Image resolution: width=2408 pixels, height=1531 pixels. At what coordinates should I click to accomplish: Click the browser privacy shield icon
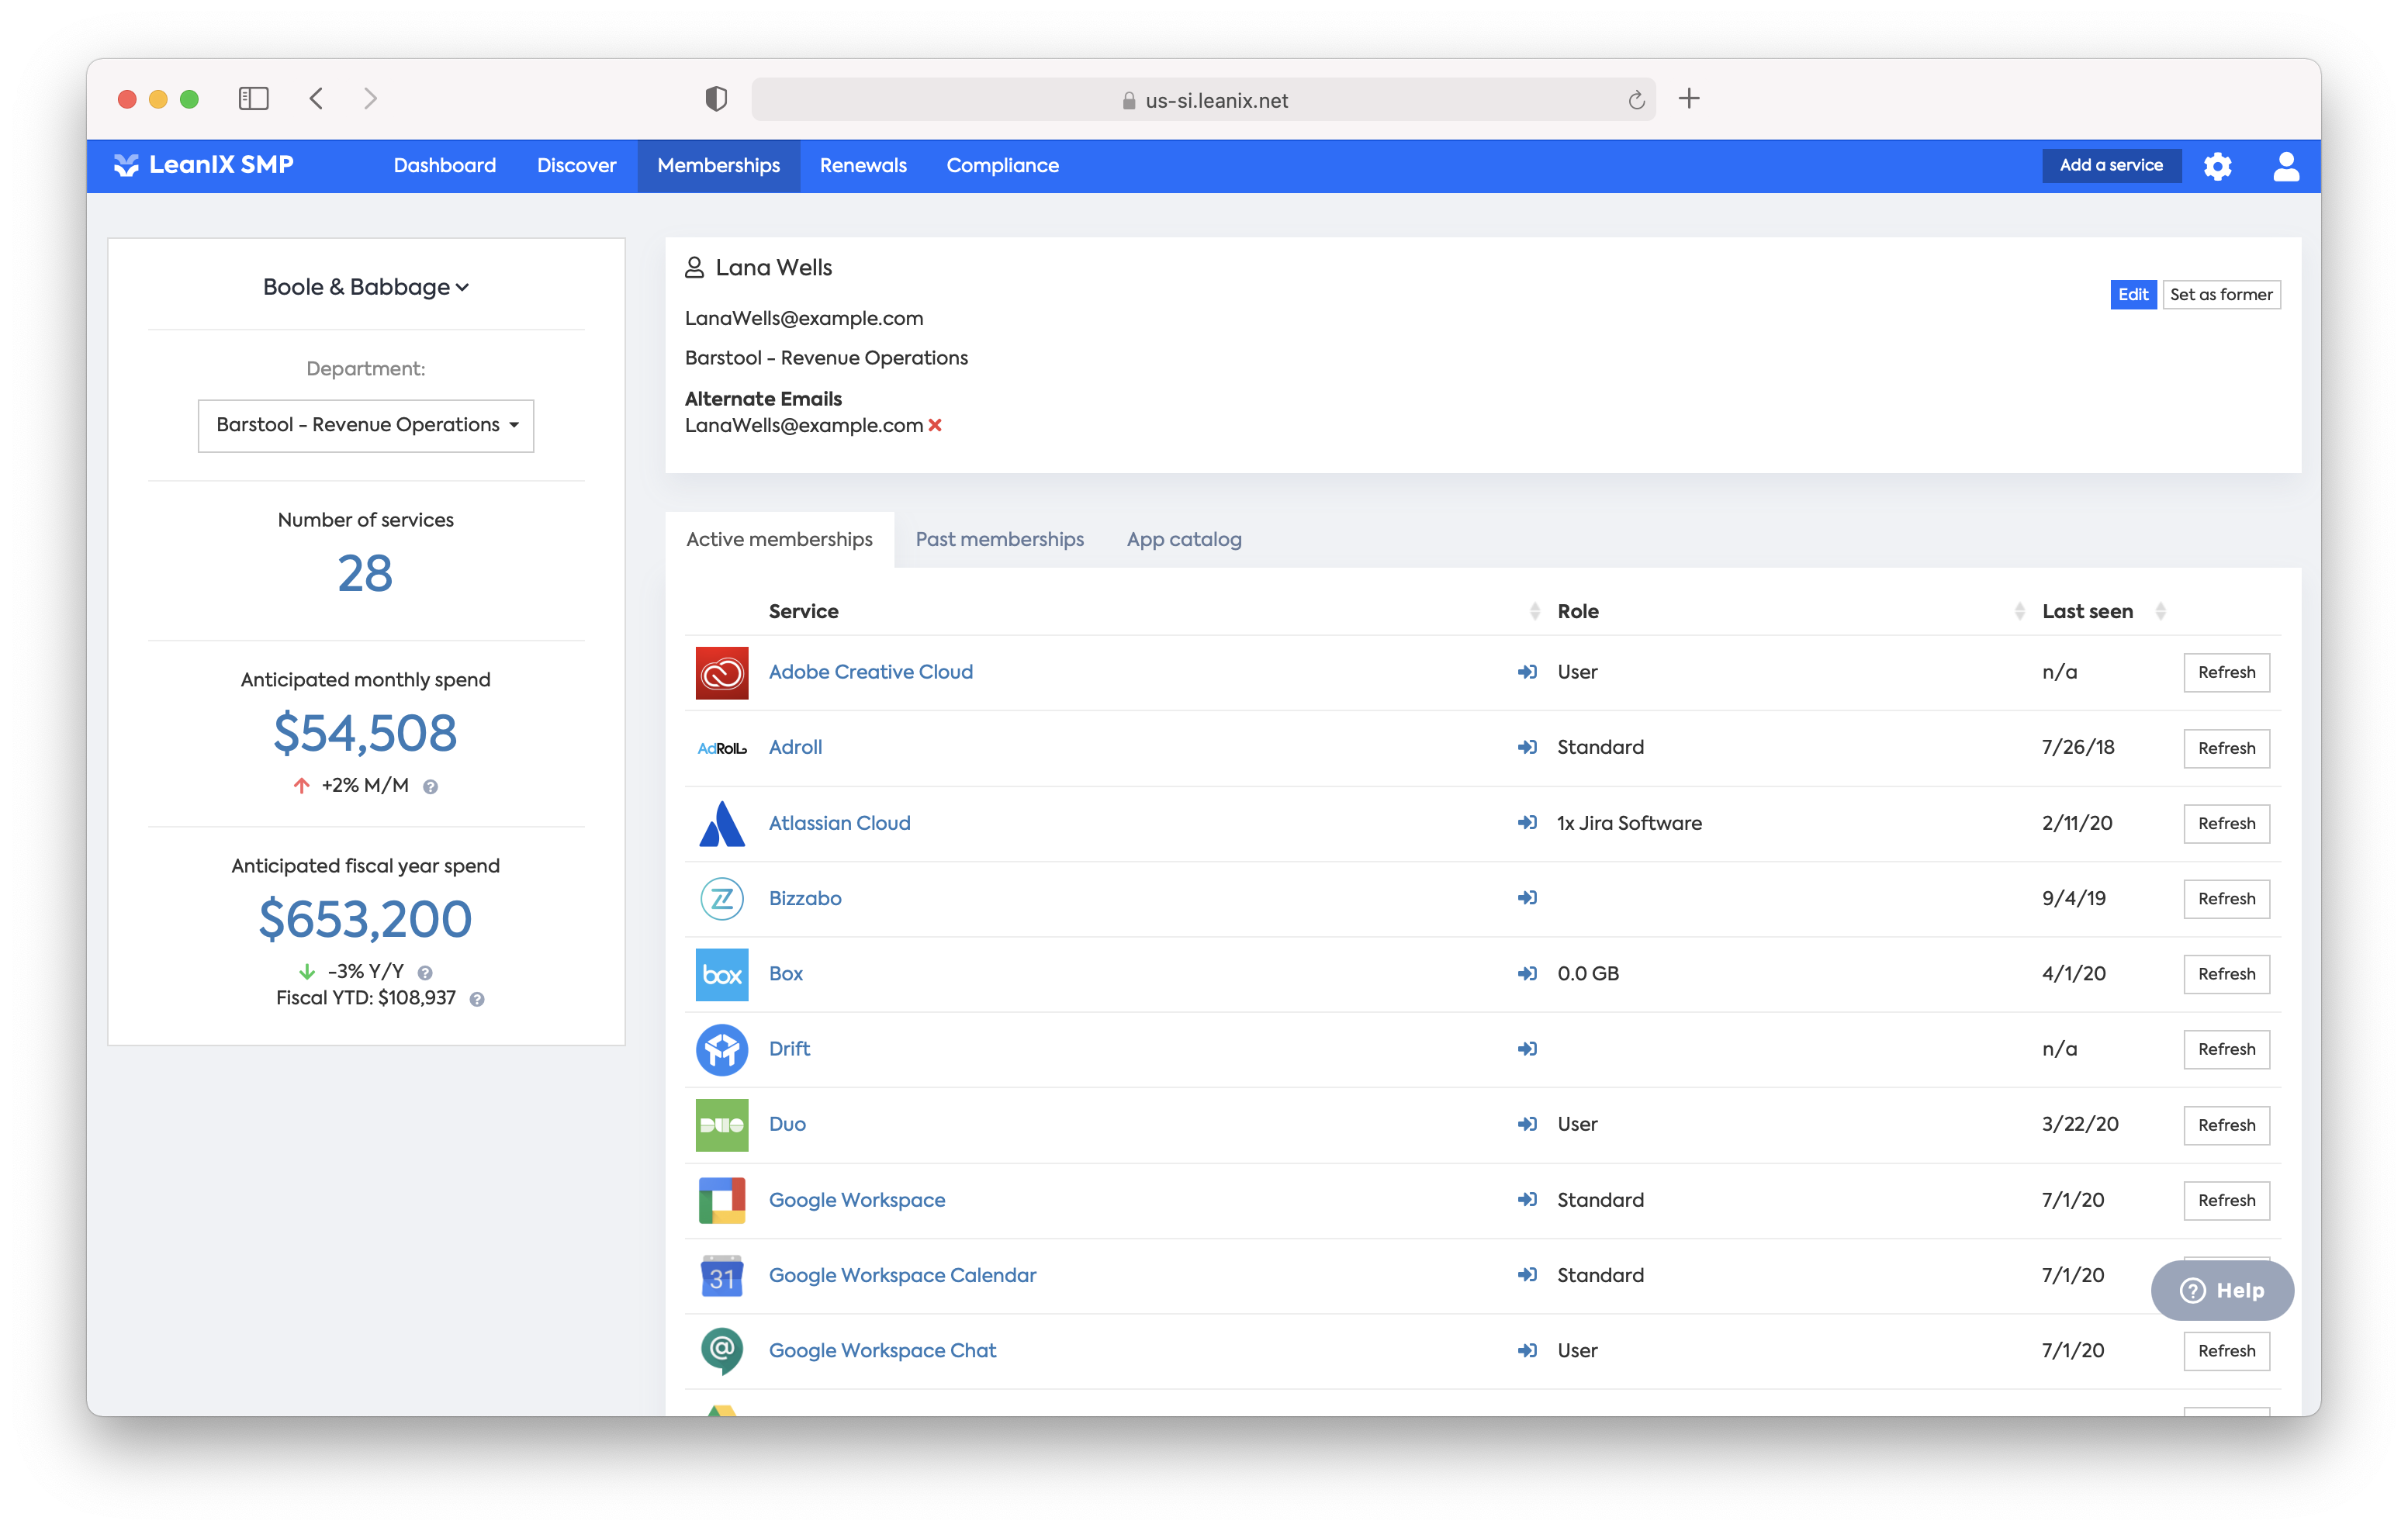(x=716, y=99)
